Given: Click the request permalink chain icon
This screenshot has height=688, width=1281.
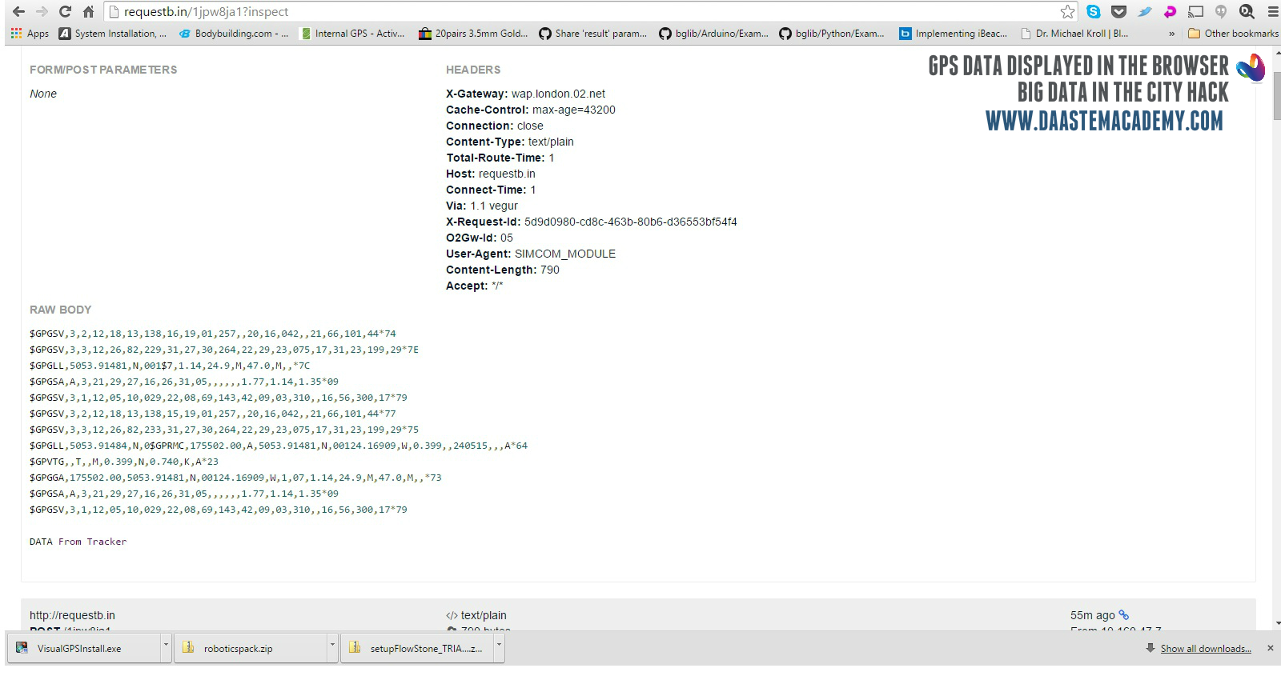Looking at the screenshot, I should (1124, 615).
